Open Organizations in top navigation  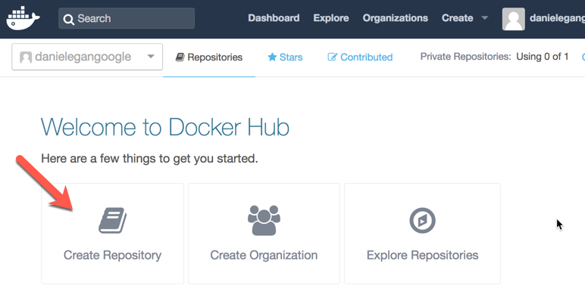pos(395,18)
